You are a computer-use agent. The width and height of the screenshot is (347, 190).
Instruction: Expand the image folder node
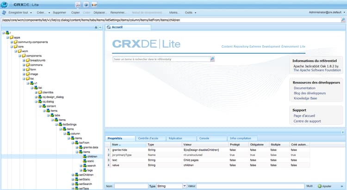coord(24,74)
